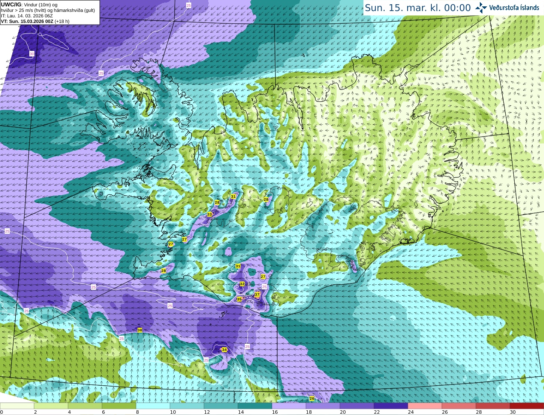Select the pink 24–26 legend swatch
This screenshot has height=415, width=544.
tap(425, 406)
